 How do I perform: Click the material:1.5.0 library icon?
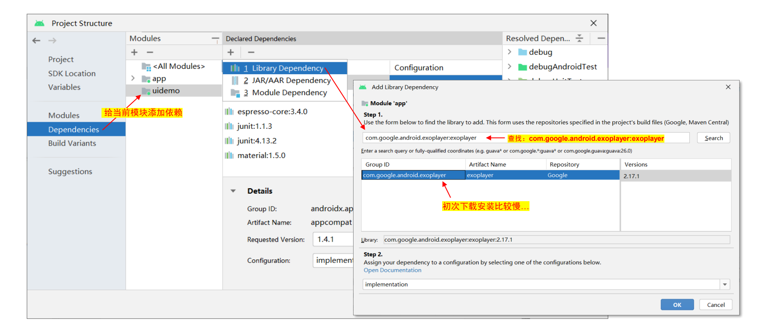pyautogui.click(x=229, y=155)
